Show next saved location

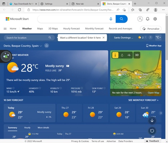point(150,37)
